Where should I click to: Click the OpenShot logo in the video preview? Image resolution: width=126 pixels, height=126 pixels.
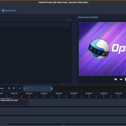coord(99,49)
